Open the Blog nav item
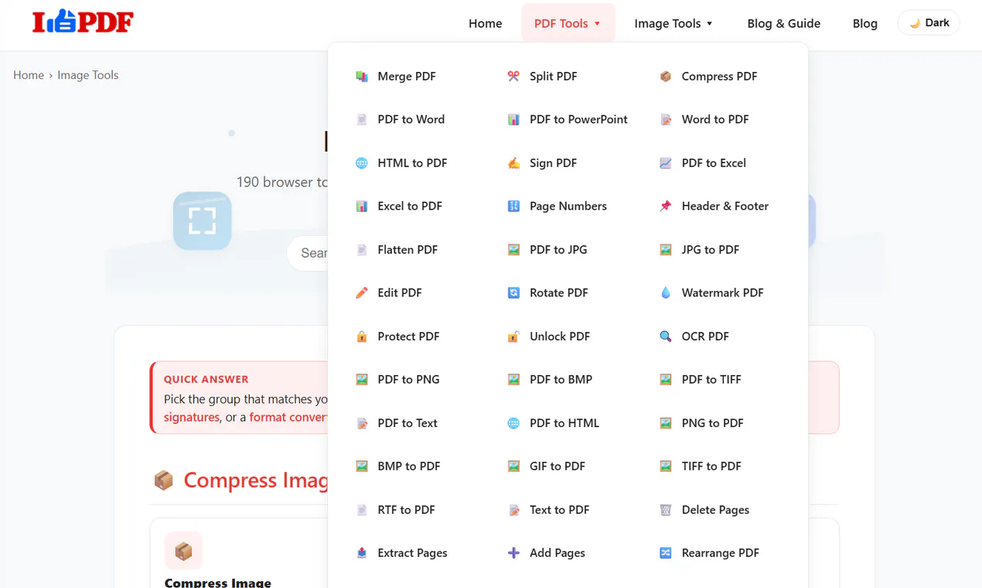 coord(865,23)
